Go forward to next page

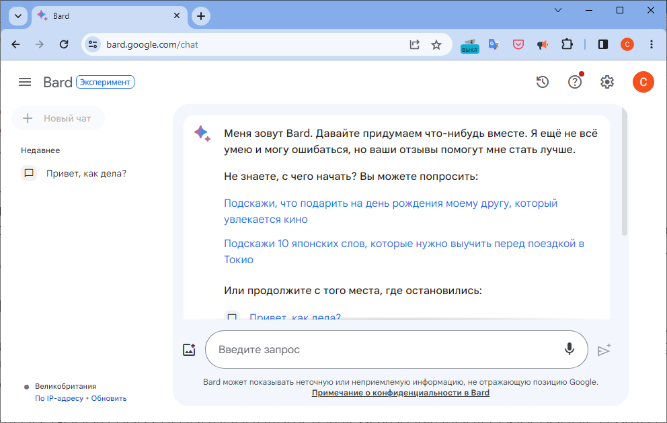pyautogui.click(x=40, y=44)
